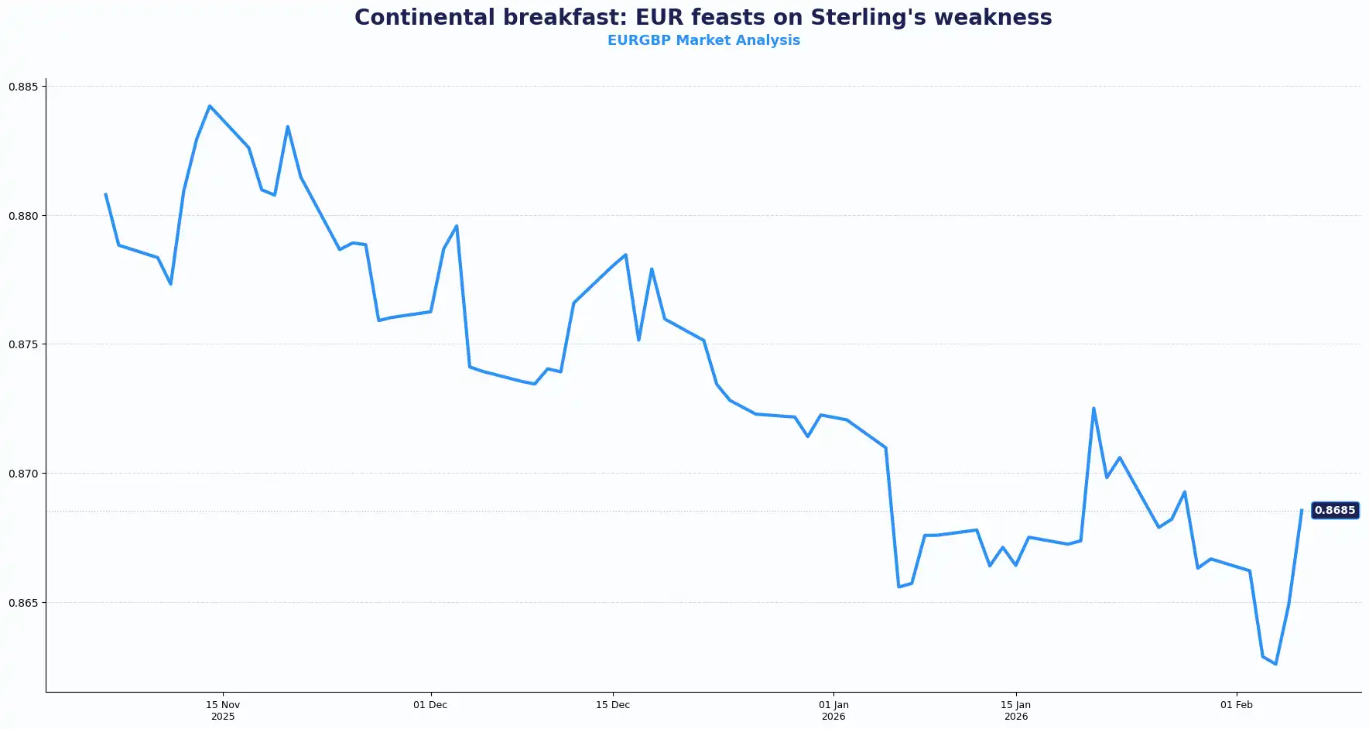
Task: Click the chart title about EUR and Sterling
Action: 703,18
